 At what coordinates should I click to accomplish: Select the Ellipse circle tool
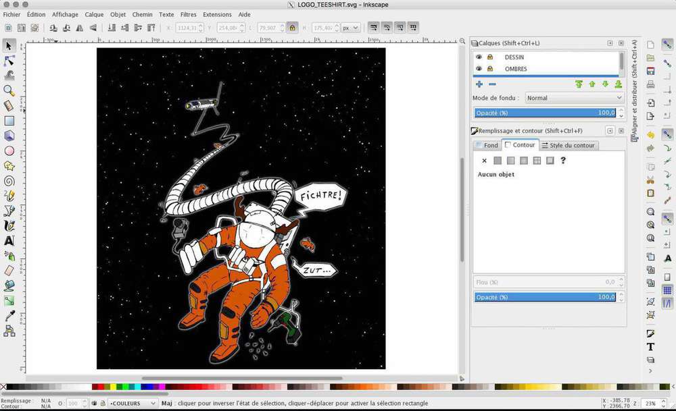pyautogui.click(x=9, y=151)
